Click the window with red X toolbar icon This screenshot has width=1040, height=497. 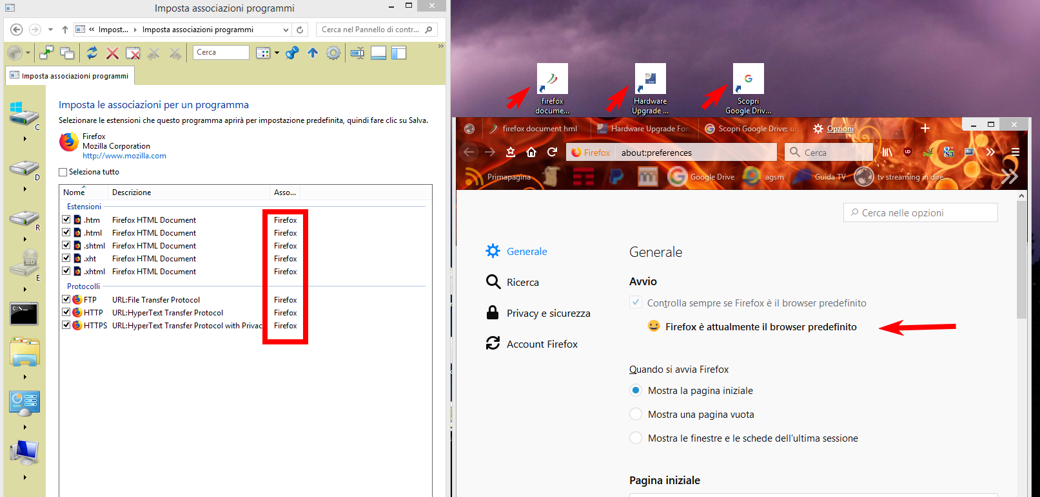133,53
